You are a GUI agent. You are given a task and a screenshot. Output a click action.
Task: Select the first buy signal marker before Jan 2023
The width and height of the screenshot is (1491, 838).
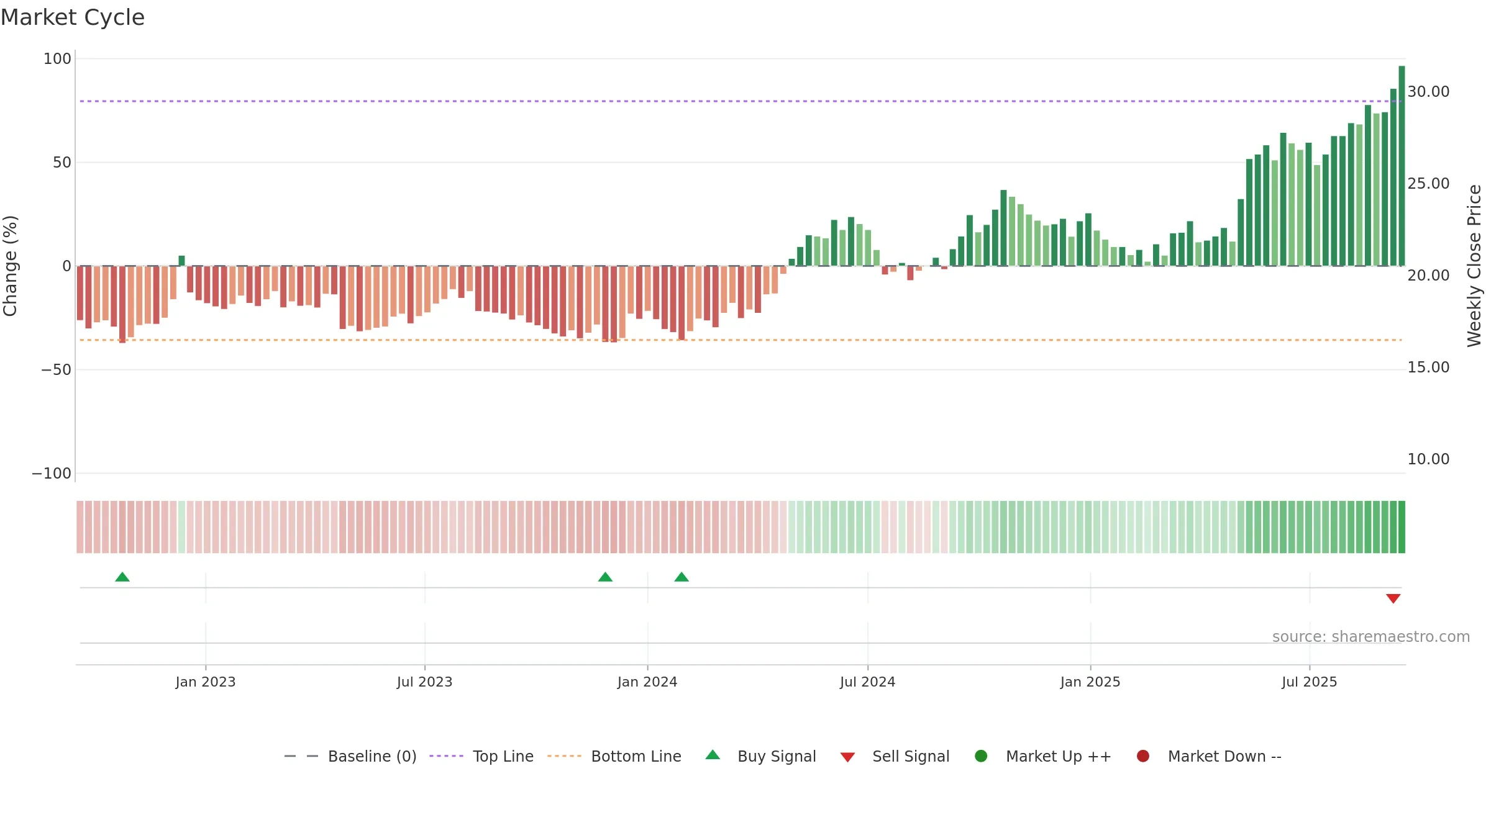coord(122,577)
